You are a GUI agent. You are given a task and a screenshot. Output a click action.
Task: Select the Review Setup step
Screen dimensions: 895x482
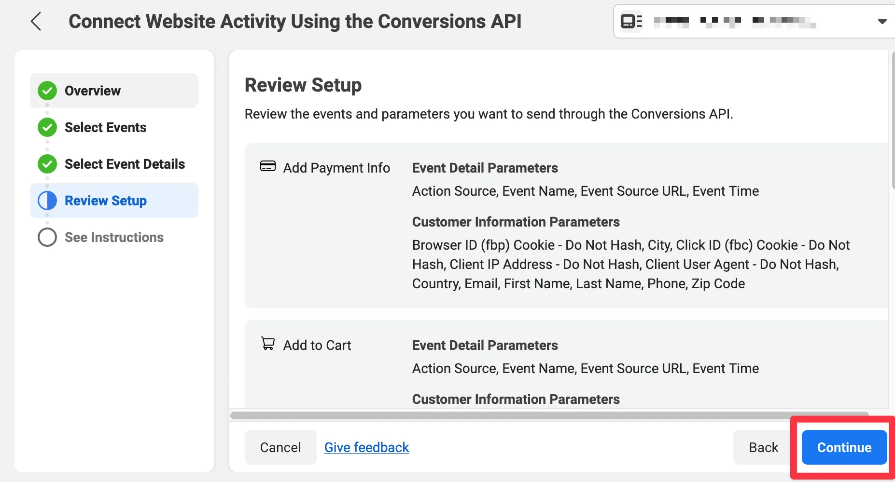tap(114, 201)
